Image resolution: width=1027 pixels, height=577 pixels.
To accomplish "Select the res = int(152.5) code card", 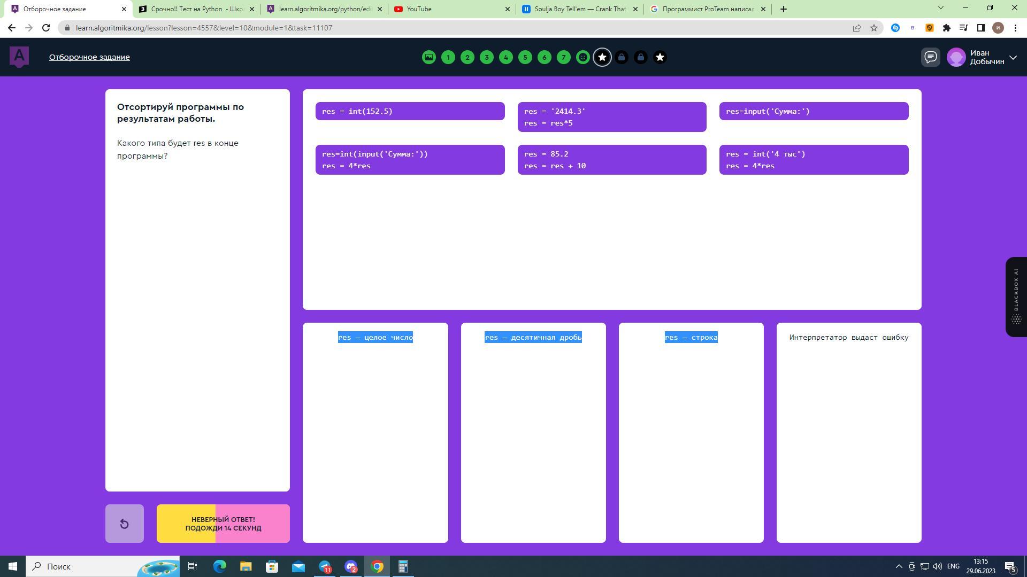I will [410, 111].
